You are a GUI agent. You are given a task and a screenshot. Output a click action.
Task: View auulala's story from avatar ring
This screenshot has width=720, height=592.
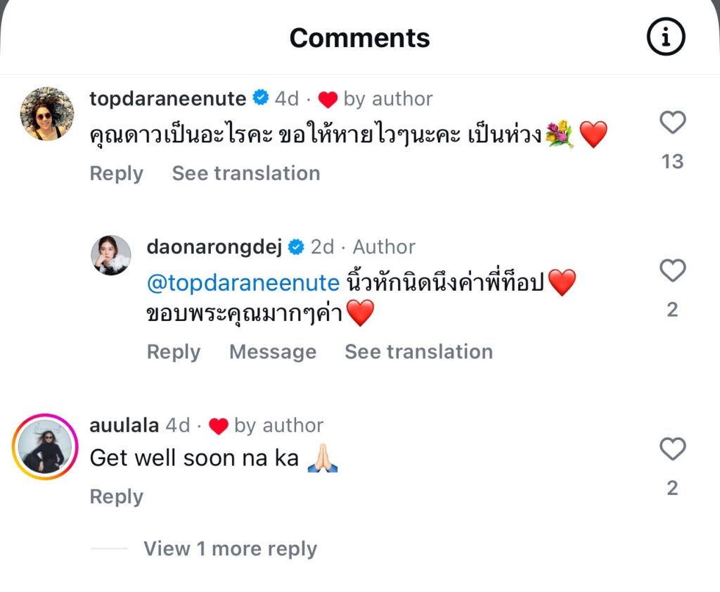[46, 448]
